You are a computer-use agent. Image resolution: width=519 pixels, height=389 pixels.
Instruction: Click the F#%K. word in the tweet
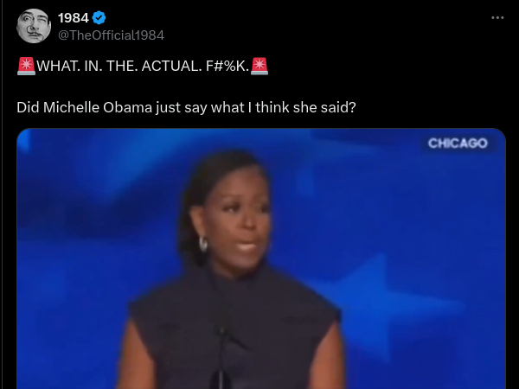[x=227, y=67]
